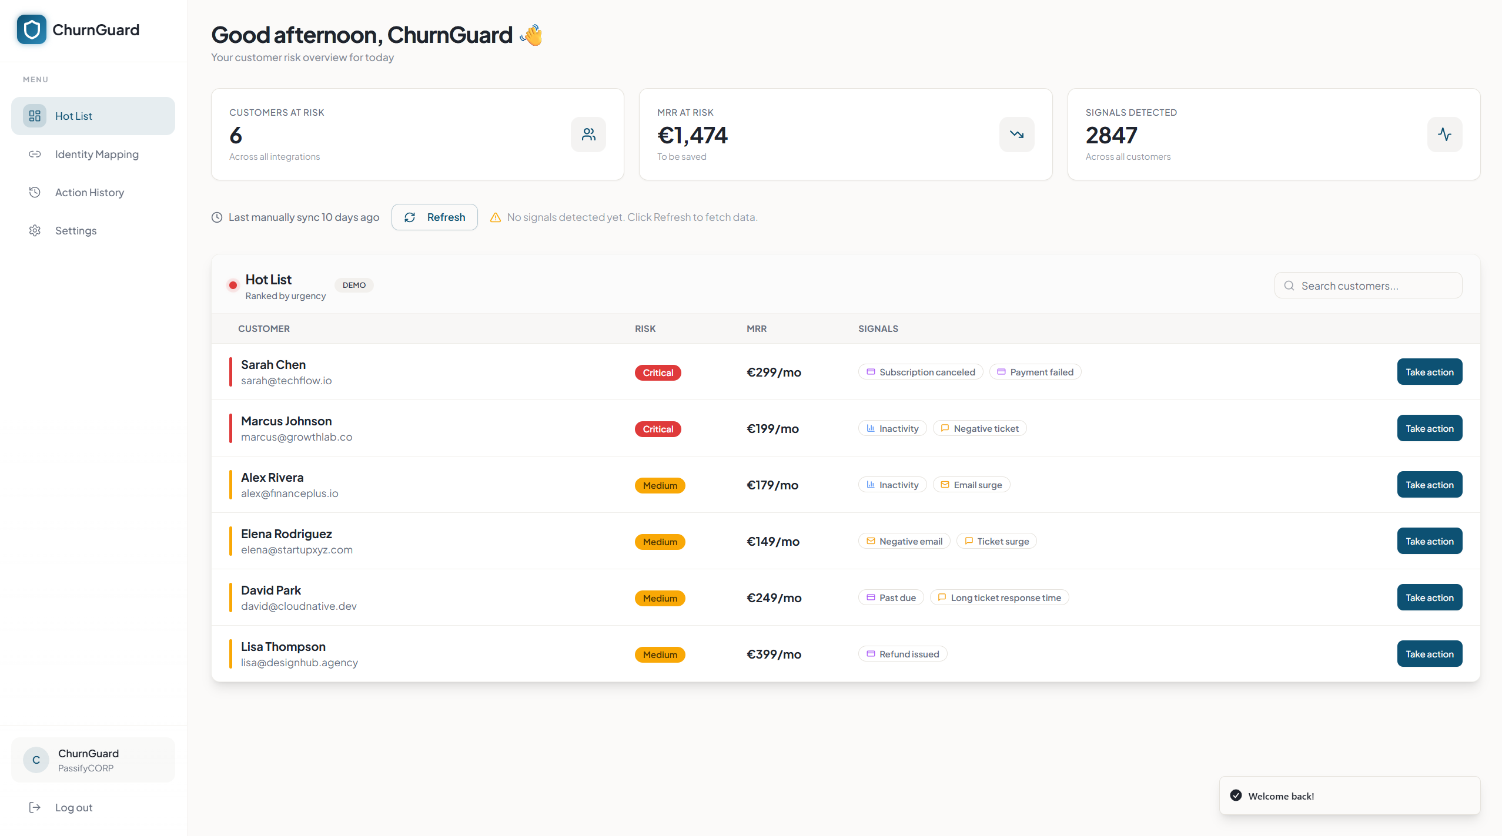This screenshot has width=1502, height=836.
Task: Click the Settings gear icon in sidebar
Action: tap(35, 230)
